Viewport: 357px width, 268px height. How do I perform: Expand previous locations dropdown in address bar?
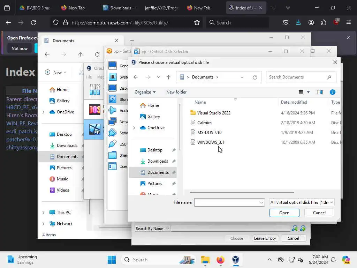242,77
